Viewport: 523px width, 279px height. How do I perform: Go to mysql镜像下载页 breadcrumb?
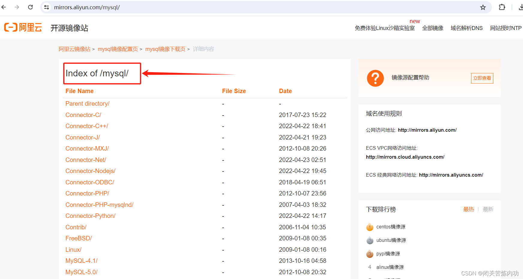point(165,49)
